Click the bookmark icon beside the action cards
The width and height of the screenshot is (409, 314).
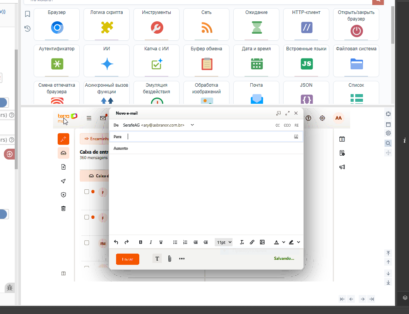coord(27,14)
